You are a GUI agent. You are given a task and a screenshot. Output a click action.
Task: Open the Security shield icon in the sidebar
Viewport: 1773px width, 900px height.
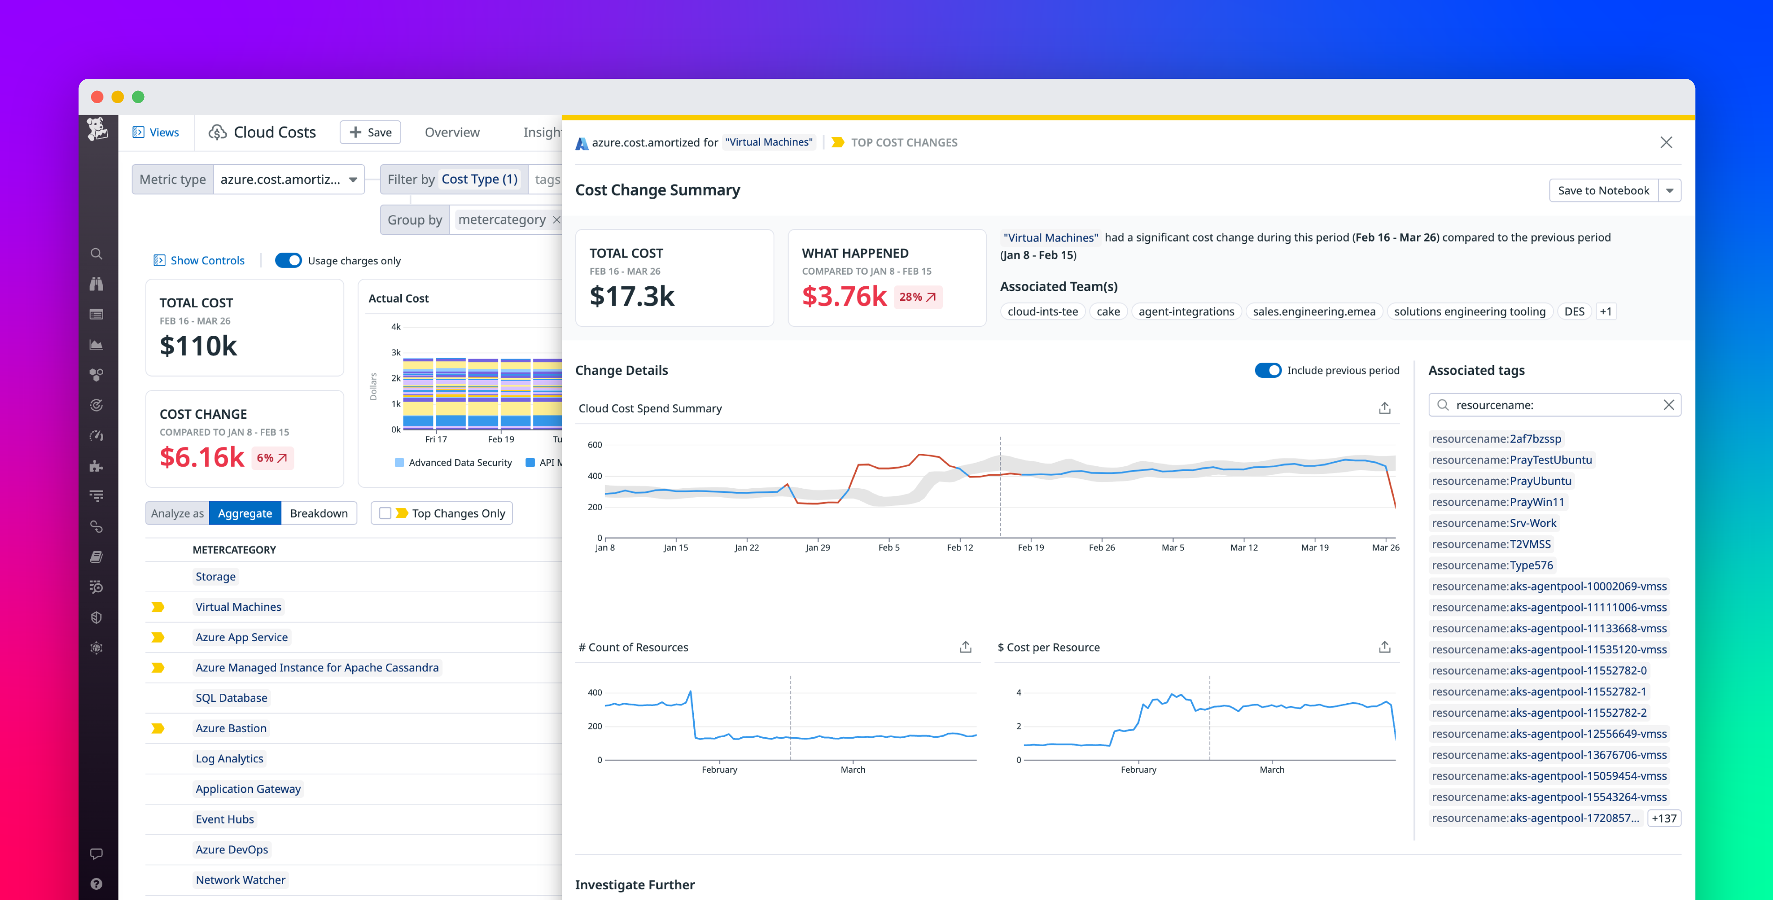97,617
